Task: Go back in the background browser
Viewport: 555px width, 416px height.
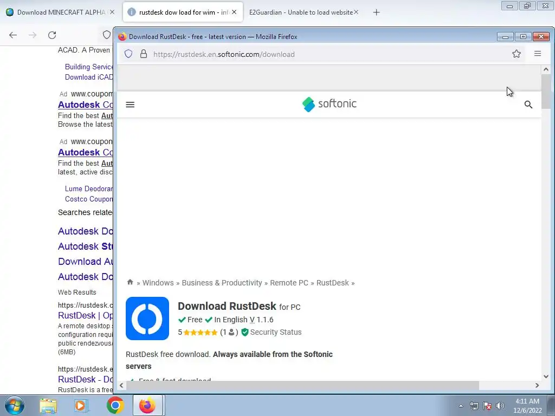Action: [13, 35]
